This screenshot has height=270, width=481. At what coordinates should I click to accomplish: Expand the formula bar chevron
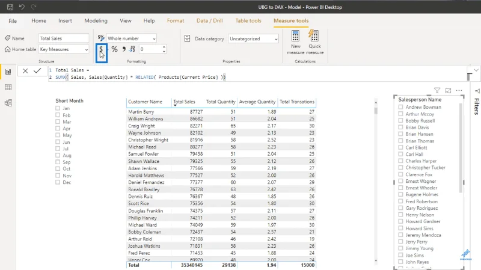click(476, 70)
